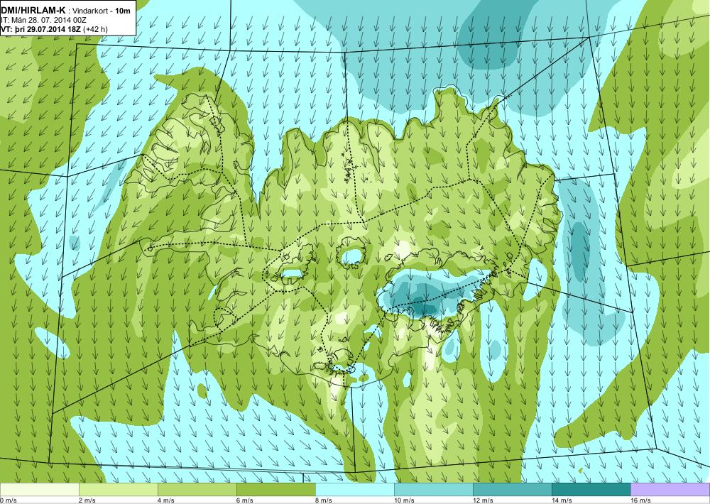
Task: Click the "10 m/s" legend label
Action: tap(405, 500)
